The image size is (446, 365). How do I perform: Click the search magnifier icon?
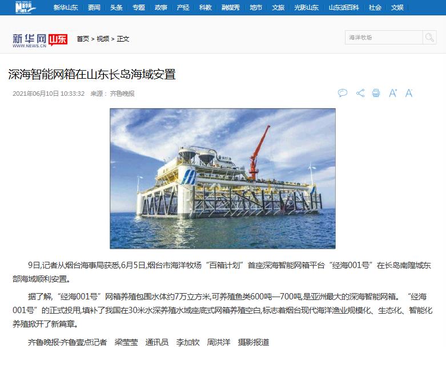click(429, 37)
